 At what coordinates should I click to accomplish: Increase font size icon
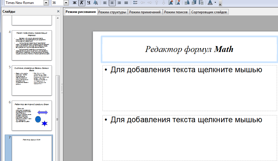(x=171, y=3)
